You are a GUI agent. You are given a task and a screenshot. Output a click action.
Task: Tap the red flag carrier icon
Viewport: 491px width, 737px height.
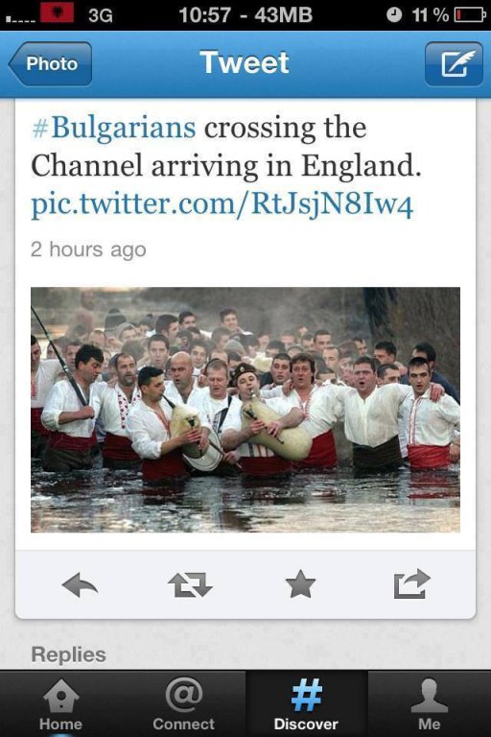click(x=57, y=12)
